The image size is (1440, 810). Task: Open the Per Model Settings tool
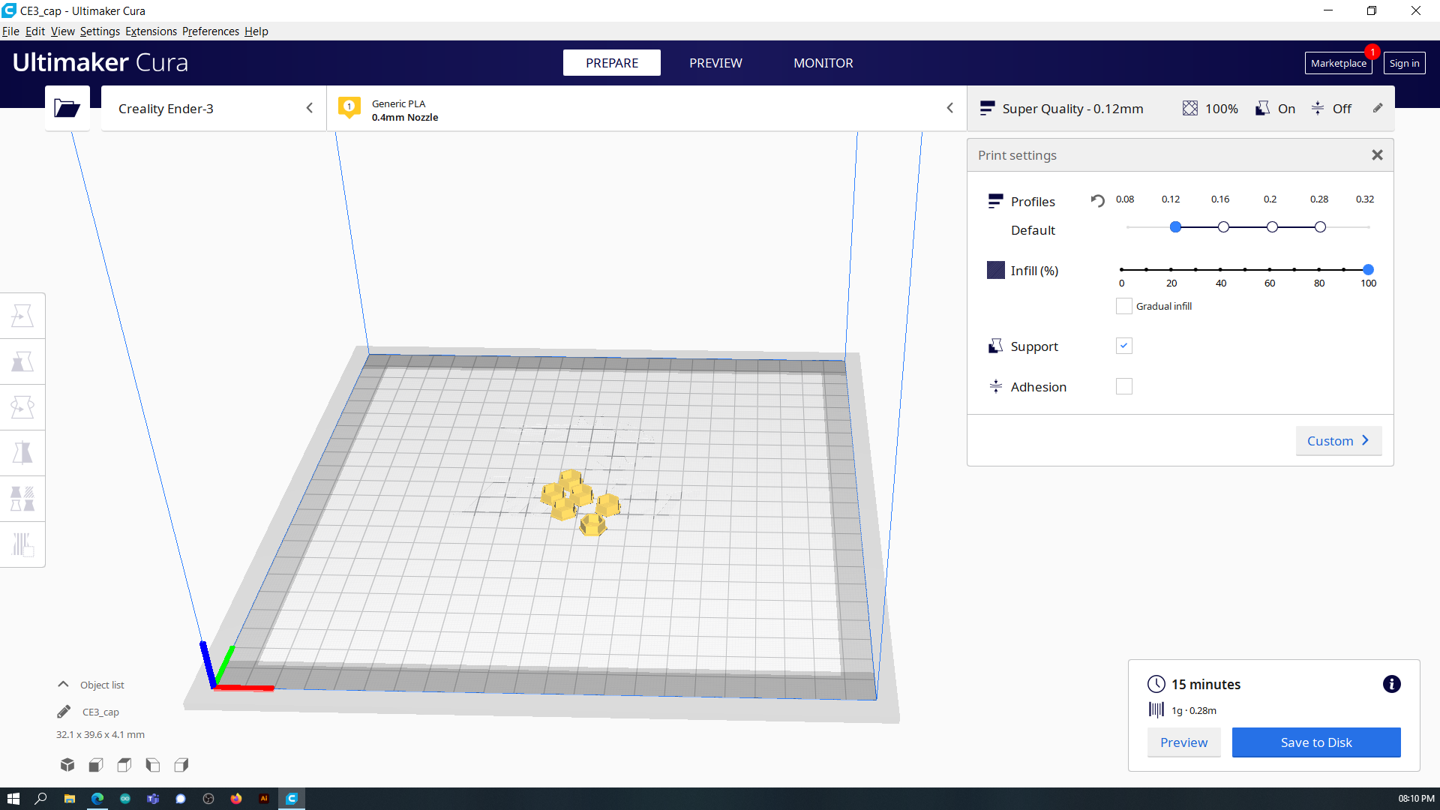pyautogui.click(x=22, y=498)
